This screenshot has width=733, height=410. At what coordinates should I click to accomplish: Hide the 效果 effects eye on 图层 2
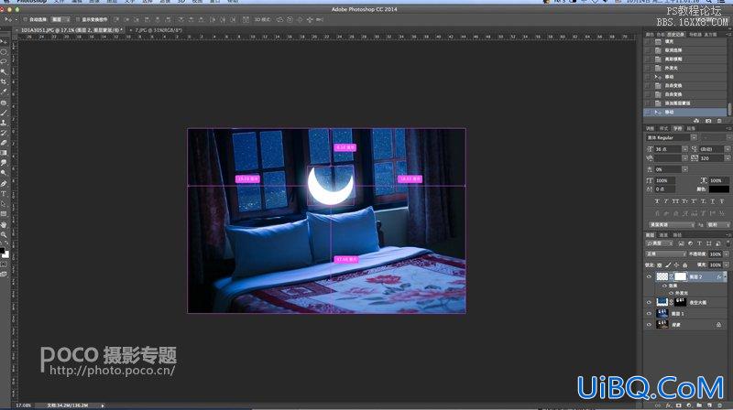point(664,286)
